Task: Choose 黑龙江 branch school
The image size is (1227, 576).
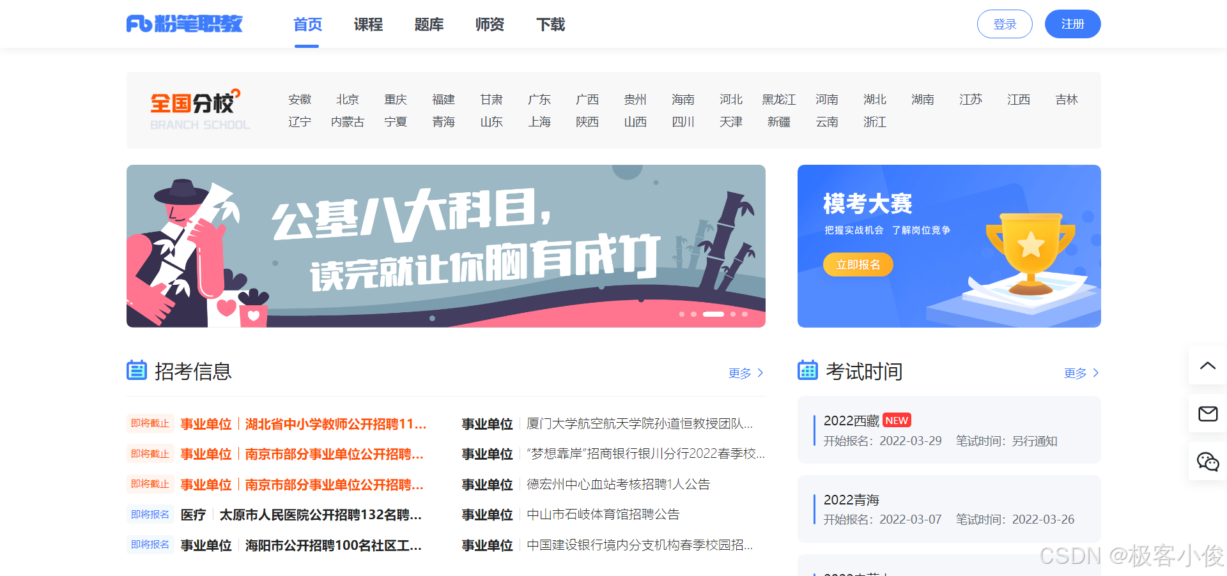Action: 779,100
